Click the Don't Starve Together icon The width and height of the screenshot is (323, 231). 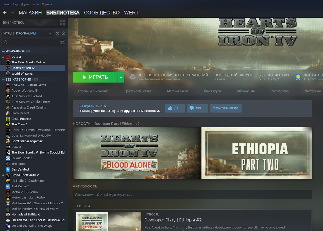[8, 141]
